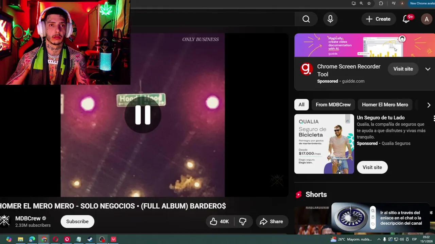Image resolution: width=435 pixels, height=244 pixels.
Task: Click the YouTube search magnifier icon
Action: click(306, 19)
